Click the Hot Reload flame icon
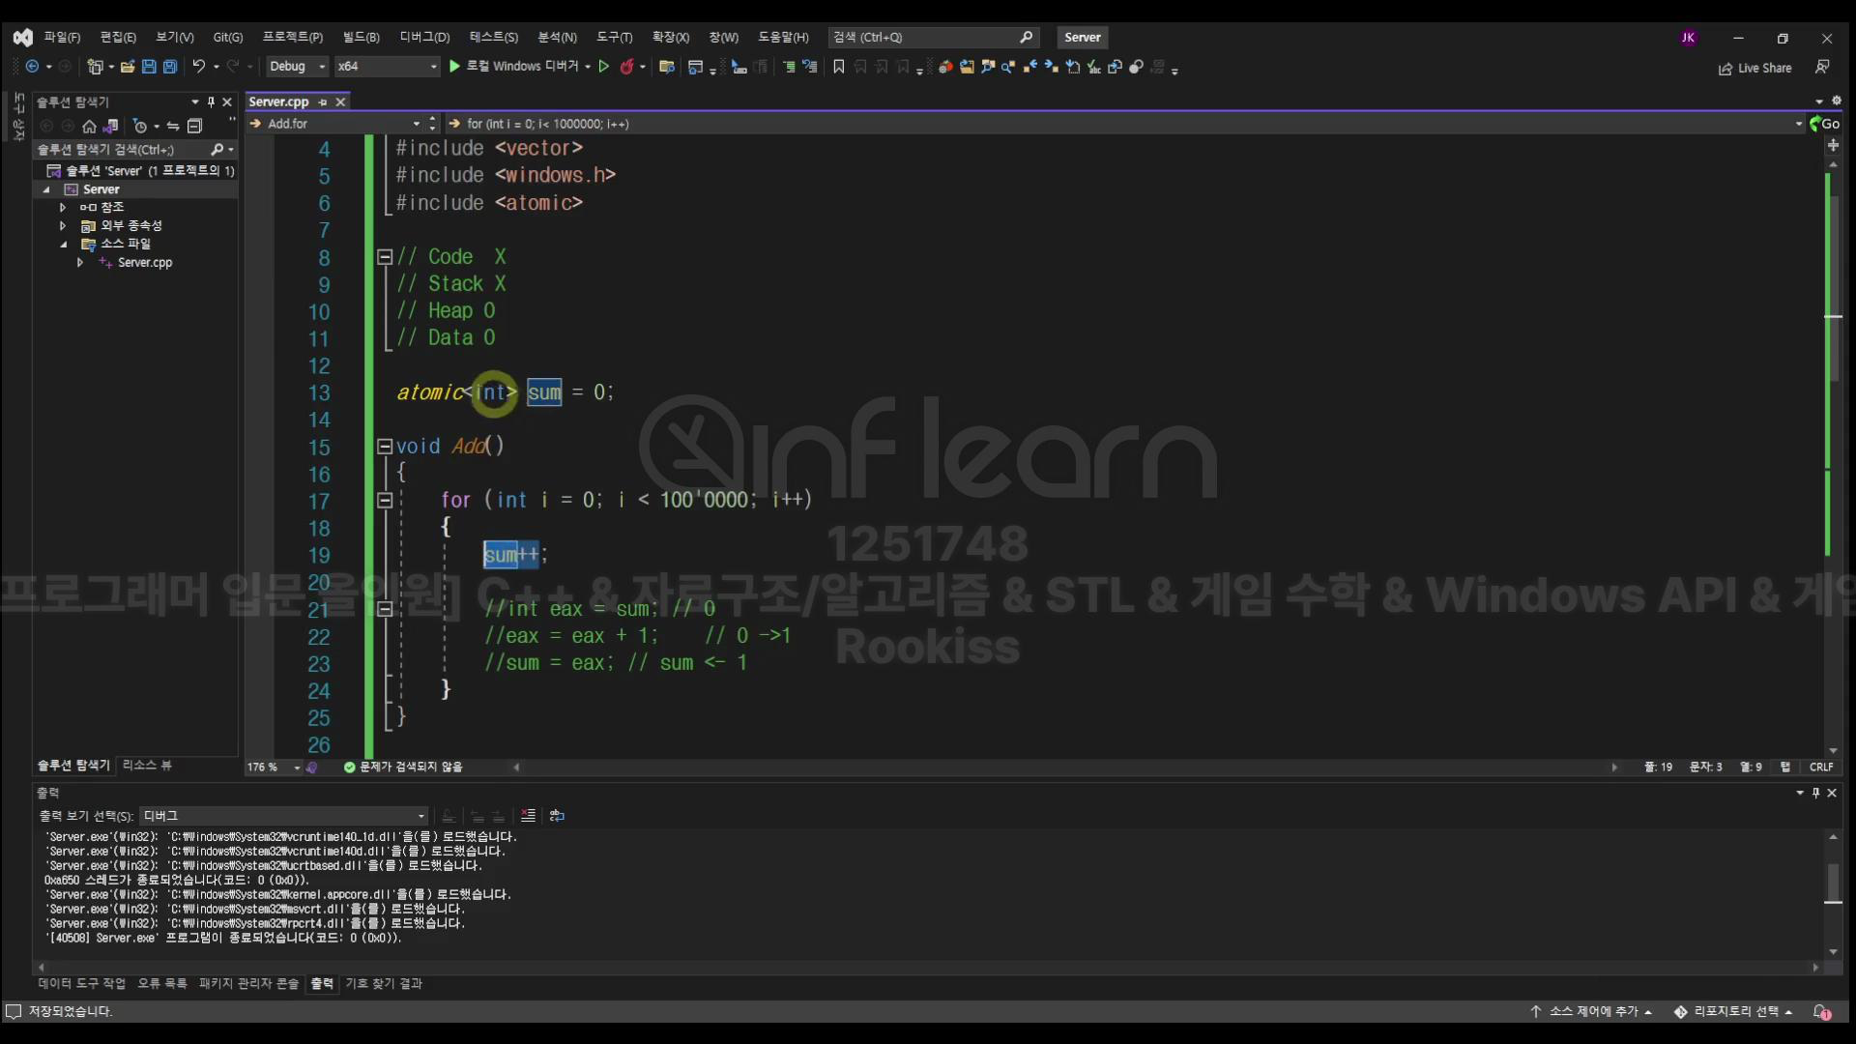1856x1044 pixels. (x=626, y=67)
